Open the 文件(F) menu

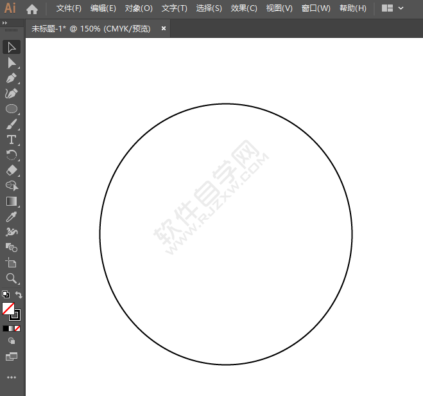coord(69,8)
